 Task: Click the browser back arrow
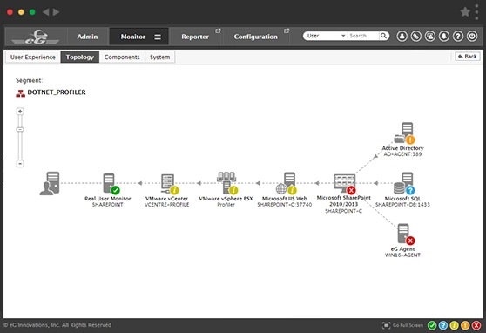click(45, 12)
